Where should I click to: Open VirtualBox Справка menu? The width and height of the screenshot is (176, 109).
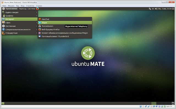[x=39, y=6]
